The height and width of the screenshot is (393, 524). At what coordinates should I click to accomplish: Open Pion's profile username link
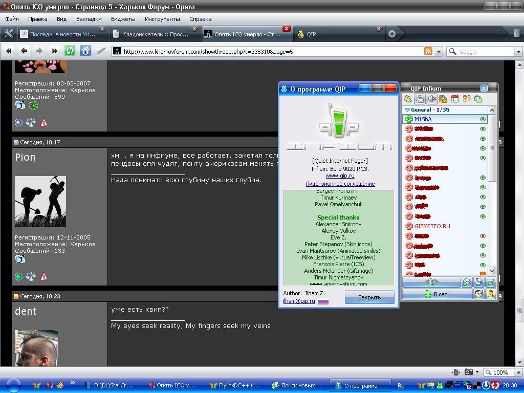pyautogui.click(x=25, y=157)
